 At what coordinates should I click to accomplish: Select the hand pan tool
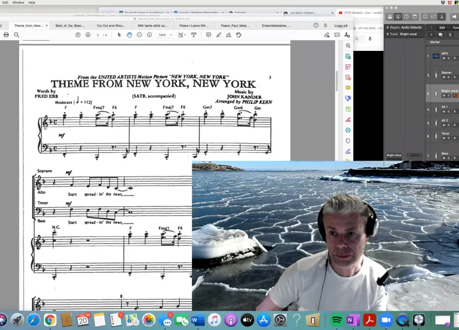(x=129, y=35)
